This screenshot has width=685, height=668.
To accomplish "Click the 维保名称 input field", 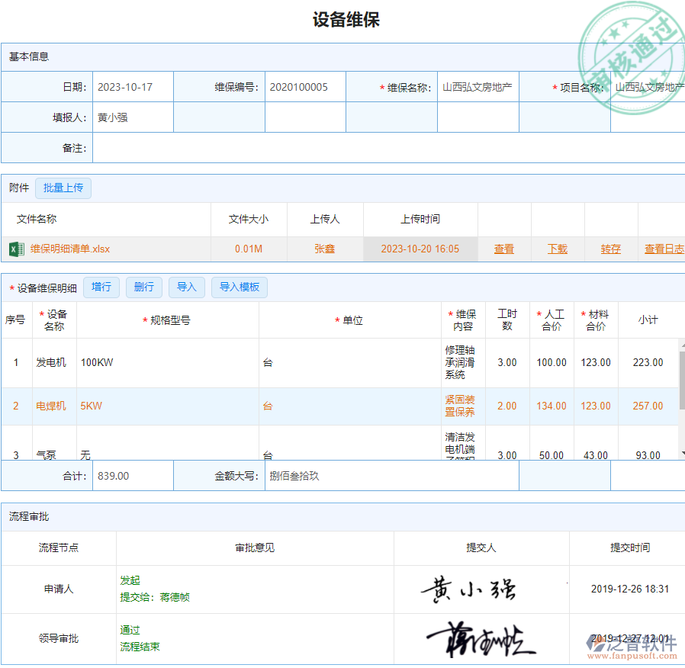I will (478, 88).
